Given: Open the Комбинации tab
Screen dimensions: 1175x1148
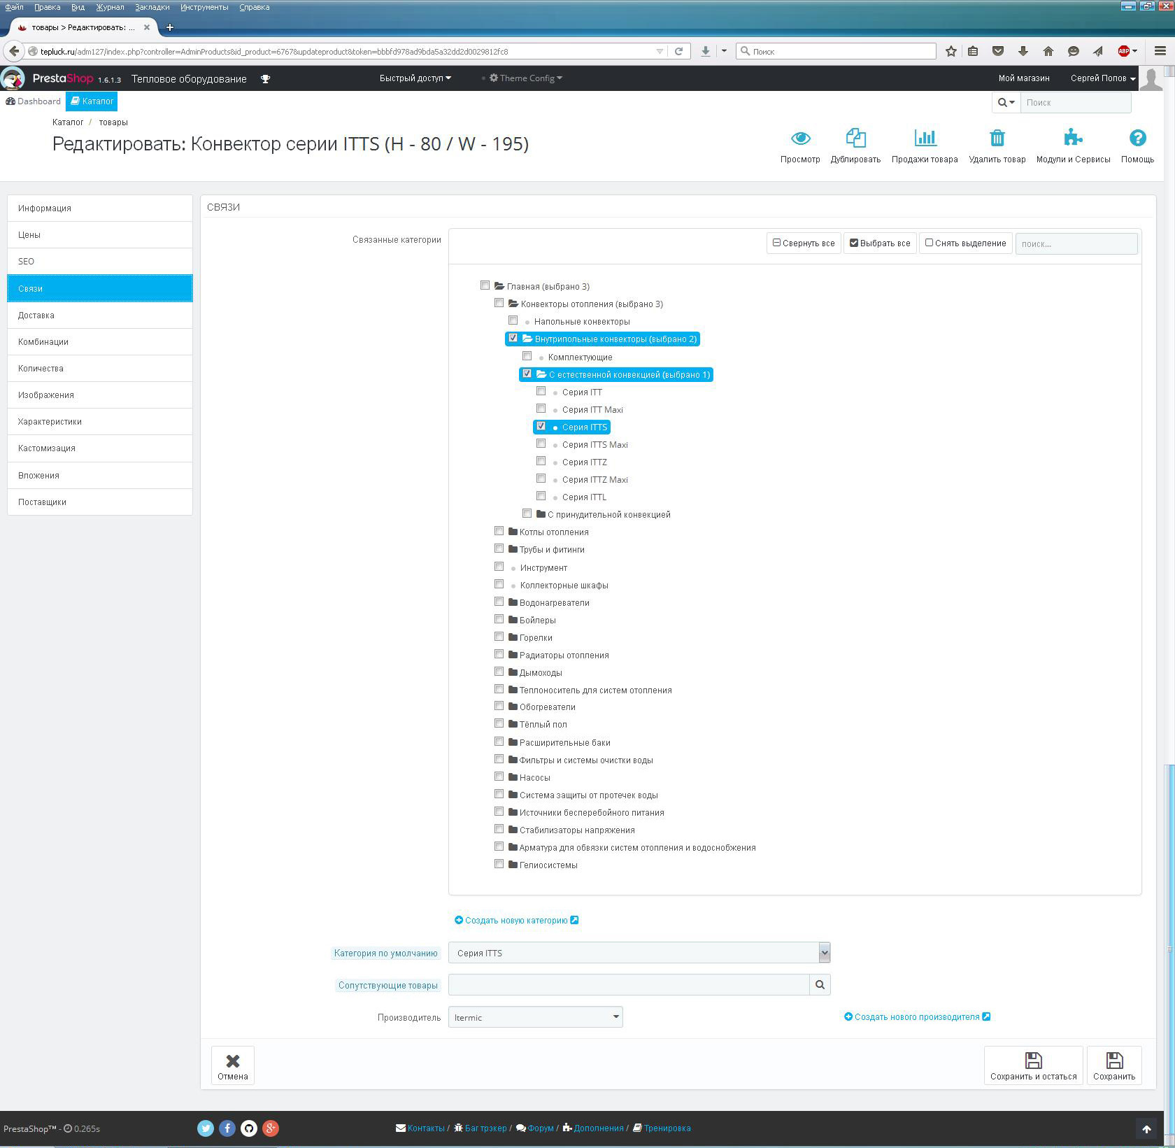Looking at the screenshot, I should (x=100, y=342).
